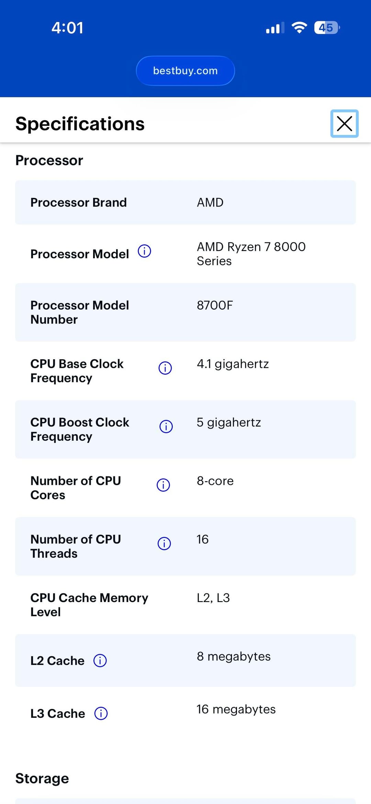
Task: Tap the L2 Cache info icon
Action: click(100, 660)
